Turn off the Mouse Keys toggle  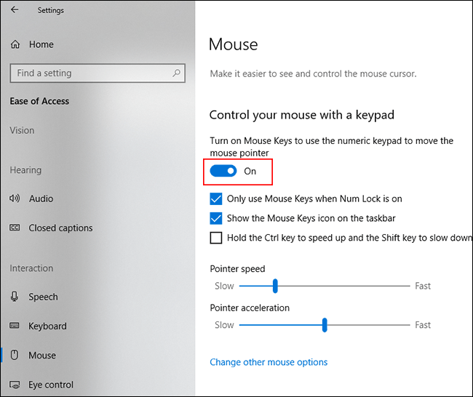pyautogui.click(x=223, y=171)
